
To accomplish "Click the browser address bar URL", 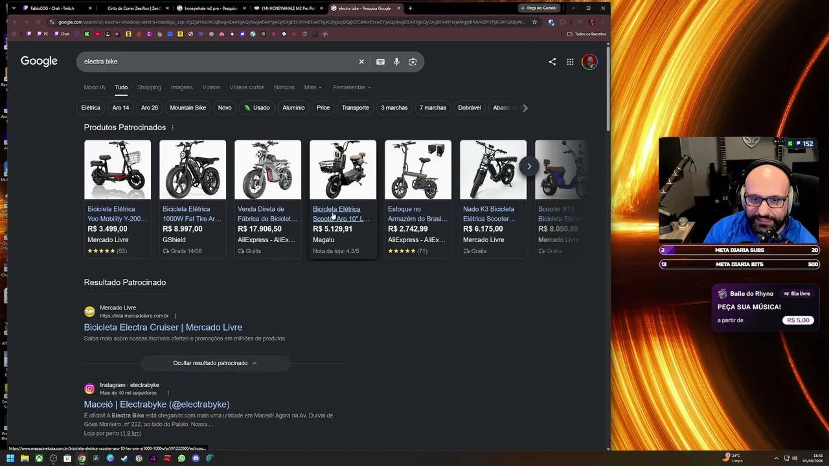I will 291,22.
